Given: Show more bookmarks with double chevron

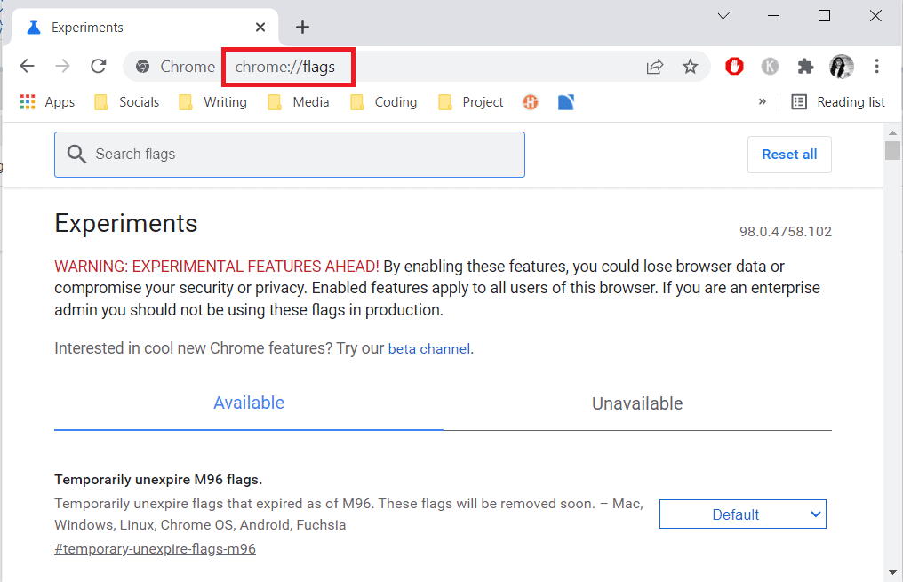Looking at the screenshot, I should tap(762, 102).
